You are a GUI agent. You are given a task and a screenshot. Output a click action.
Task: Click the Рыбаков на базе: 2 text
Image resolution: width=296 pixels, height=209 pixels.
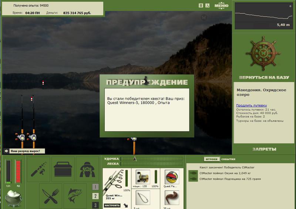250,116
